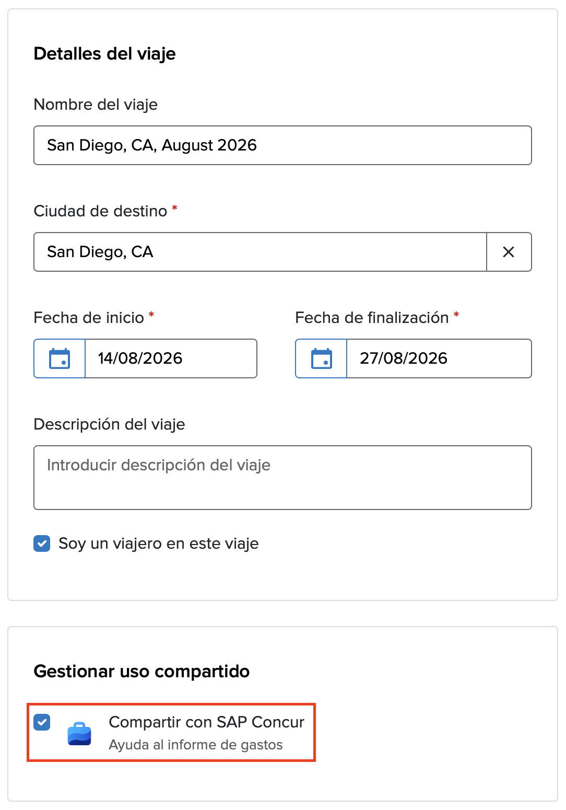
Task: Click the 'Compartir con SAP Concur' label text
Action: [x=206, y=722]
